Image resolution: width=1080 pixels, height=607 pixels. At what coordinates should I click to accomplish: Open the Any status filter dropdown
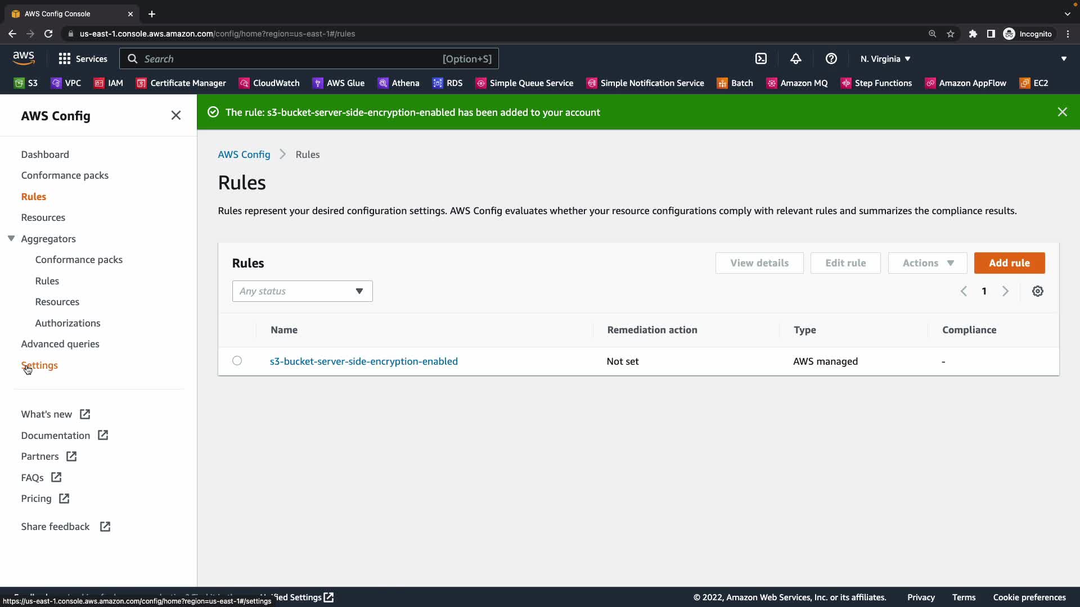click(x=302, y=291)
